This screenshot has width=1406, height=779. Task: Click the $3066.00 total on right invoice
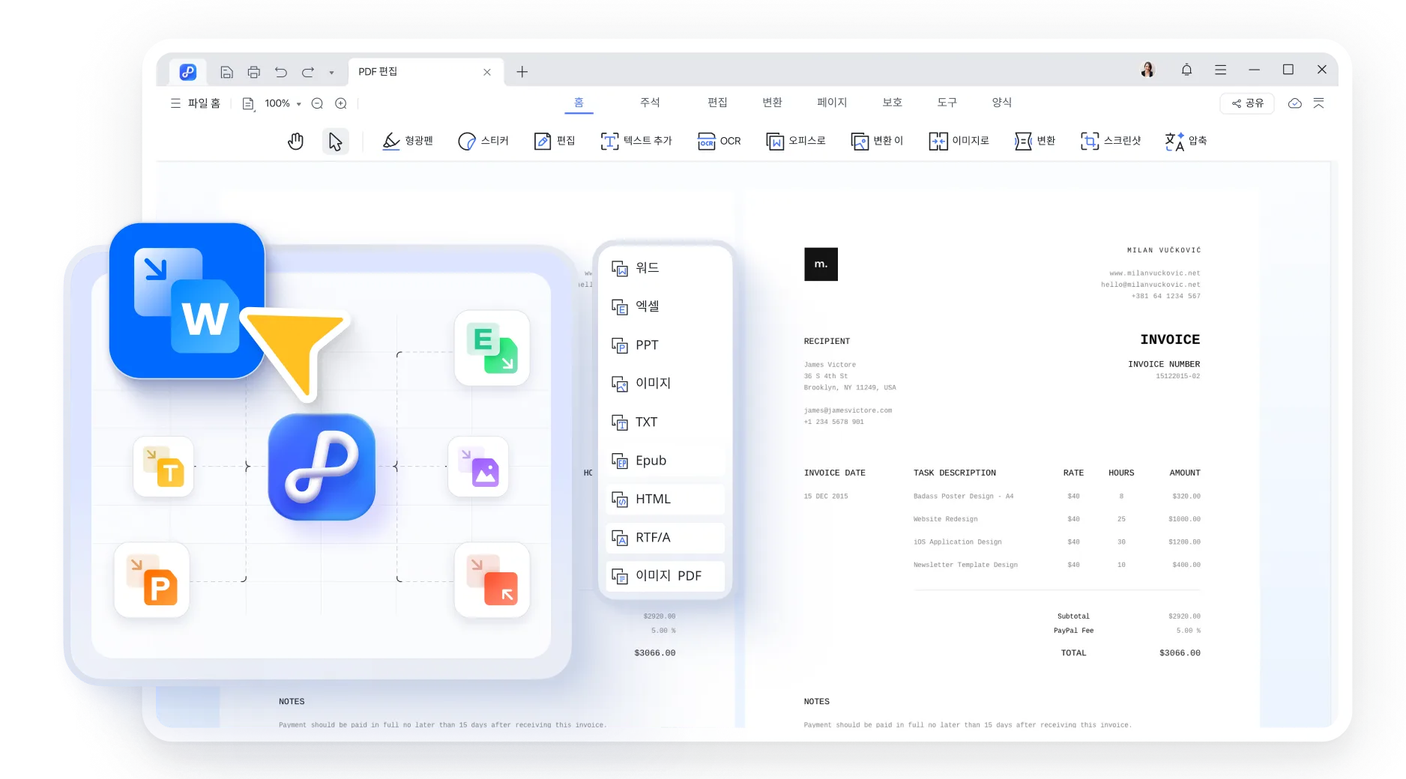pos(1180,653)
